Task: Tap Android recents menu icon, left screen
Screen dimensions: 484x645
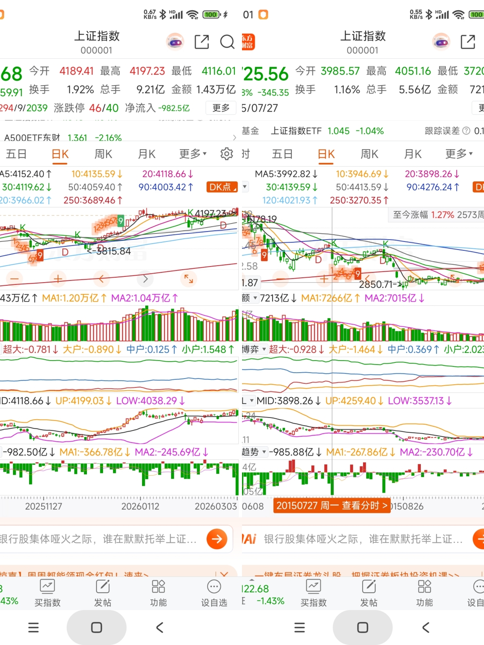Action: click(x=34, y=628)
